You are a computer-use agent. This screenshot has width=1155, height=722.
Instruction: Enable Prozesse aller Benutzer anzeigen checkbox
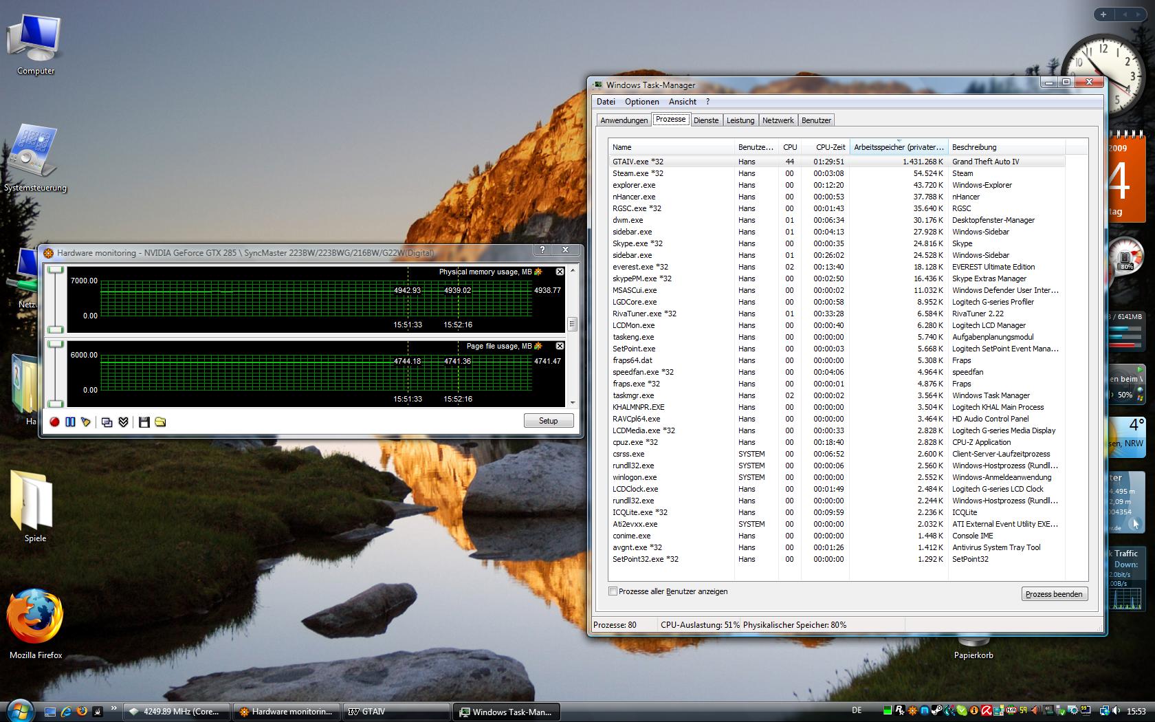click(613, 591)
